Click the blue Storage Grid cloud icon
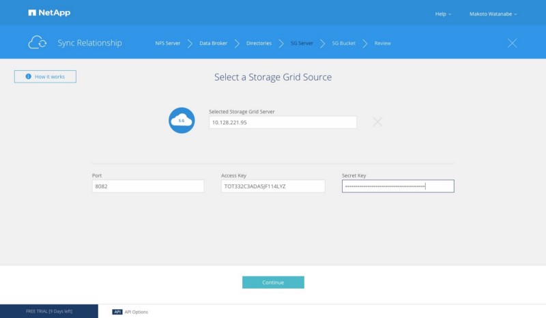 coord(182,120)
